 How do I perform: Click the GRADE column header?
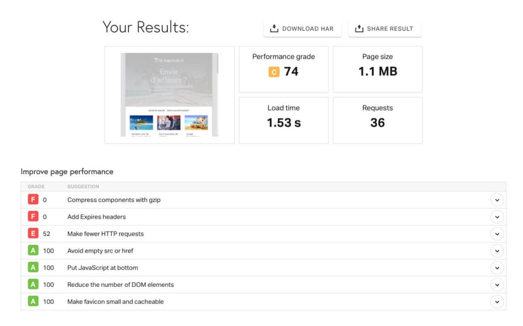[x=36, y=186]
